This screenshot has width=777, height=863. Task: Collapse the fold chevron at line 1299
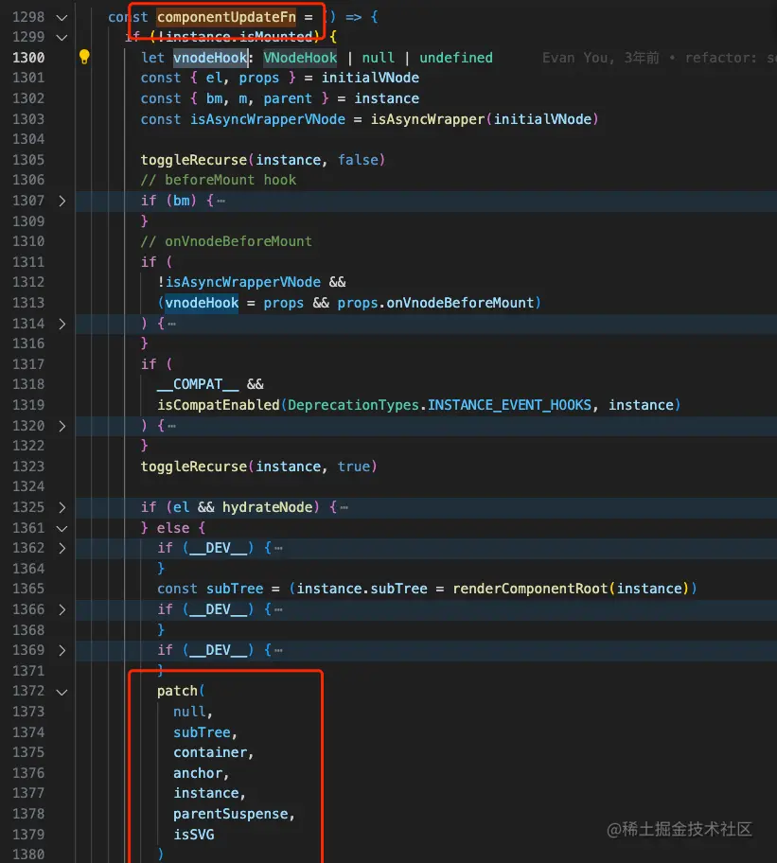tap(62, 38)
